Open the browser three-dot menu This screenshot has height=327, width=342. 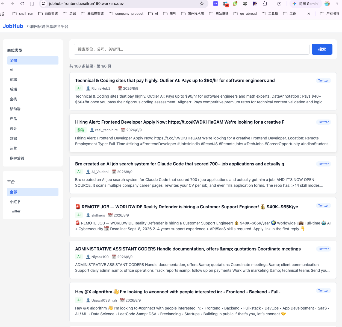[x=337, y=4]
